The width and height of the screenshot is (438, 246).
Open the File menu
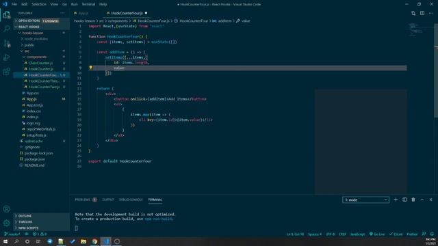click(14, 4)
